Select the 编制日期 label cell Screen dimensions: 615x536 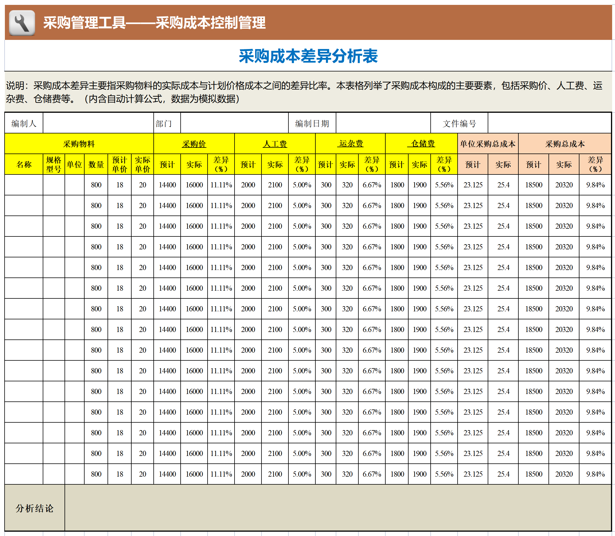[312, 123]
